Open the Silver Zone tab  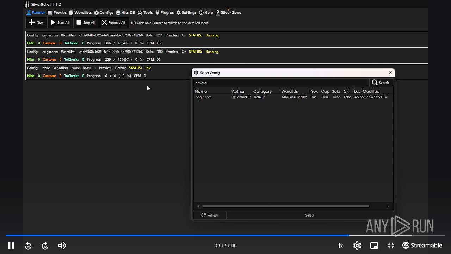tap(228, 12)
